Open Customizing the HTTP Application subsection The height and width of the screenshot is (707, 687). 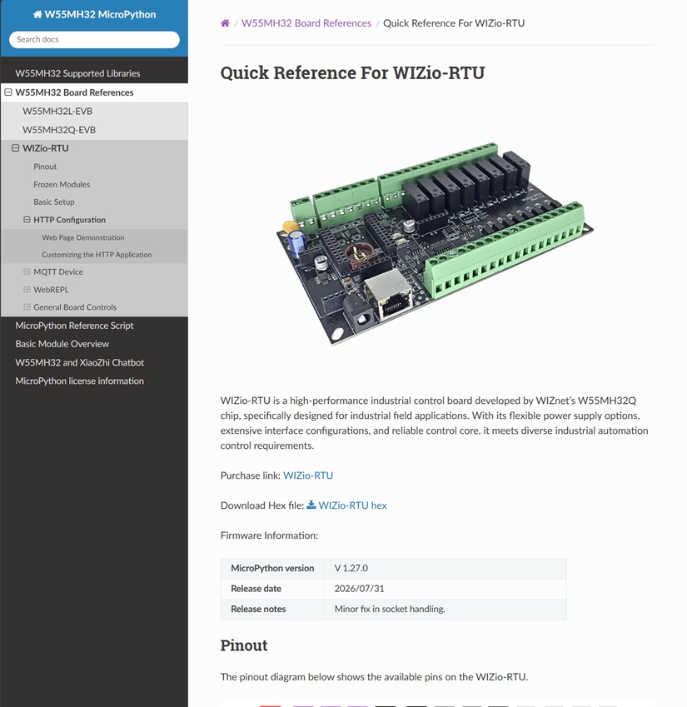(97, 255)
